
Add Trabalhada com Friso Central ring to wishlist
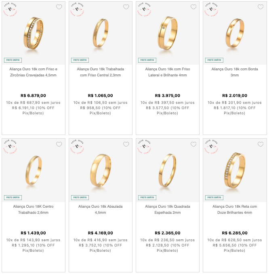pos(126,7)
